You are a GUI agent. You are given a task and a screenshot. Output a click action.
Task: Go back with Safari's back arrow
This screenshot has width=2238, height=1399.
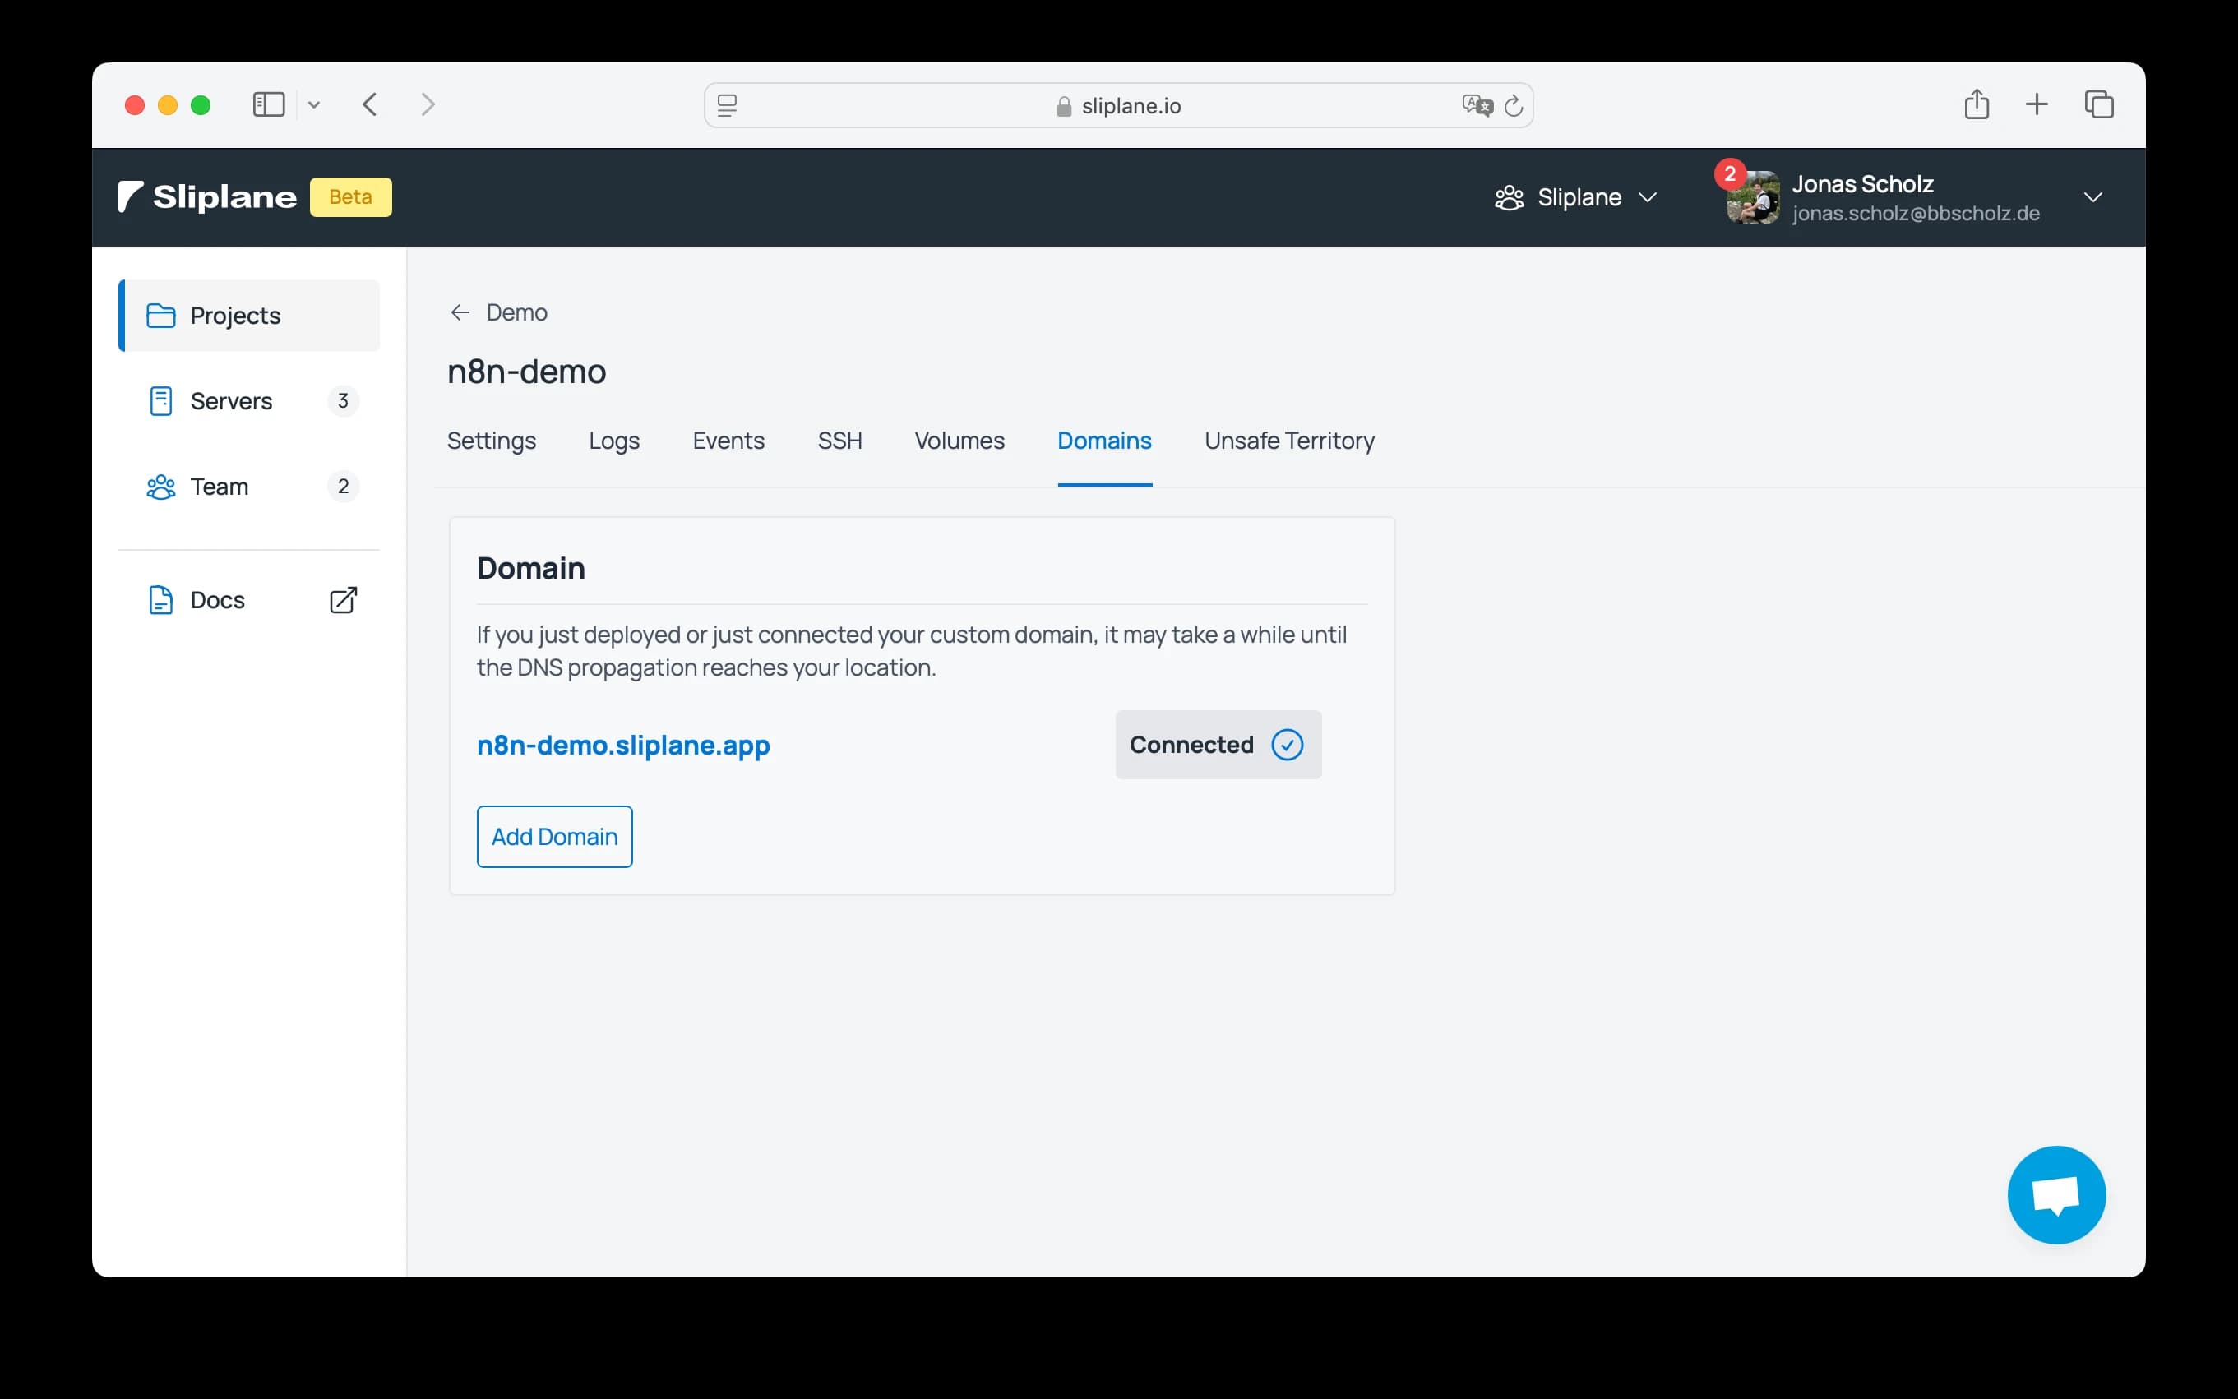pos(370,104)
